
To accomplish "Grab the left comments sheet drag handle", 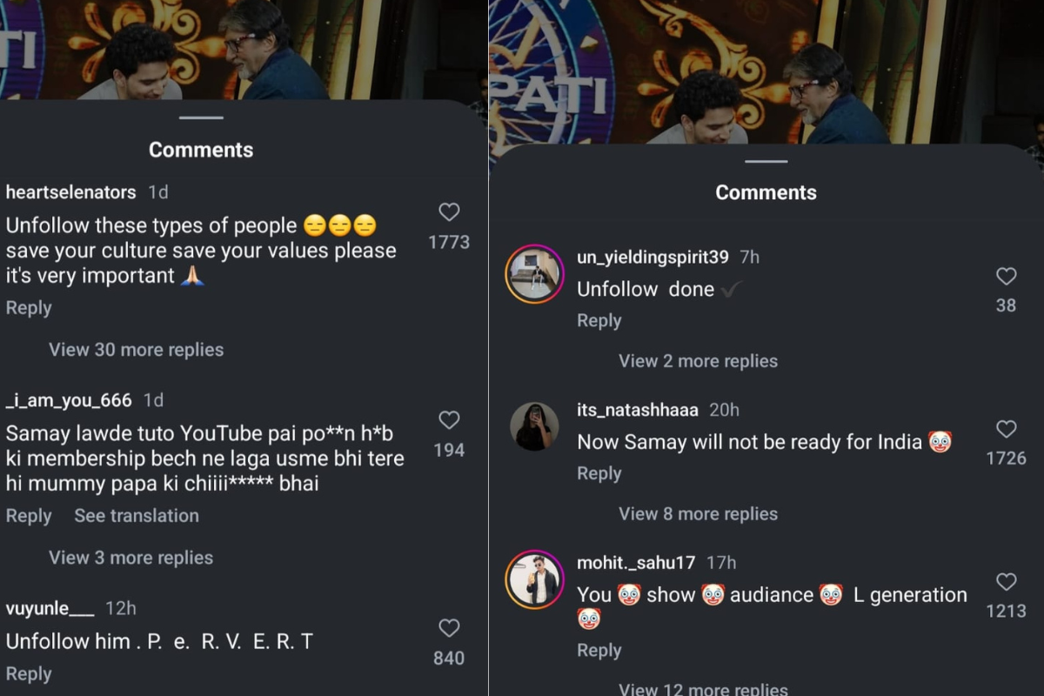I will click(201, 117).
